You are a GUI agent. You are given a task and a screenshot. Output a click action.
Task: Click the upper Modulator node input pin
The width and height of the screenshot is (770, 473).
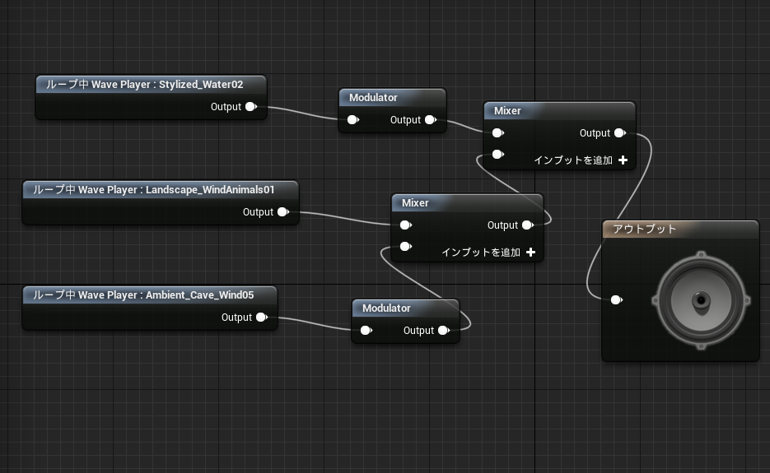pyautogui.click(x=353, y=120)
